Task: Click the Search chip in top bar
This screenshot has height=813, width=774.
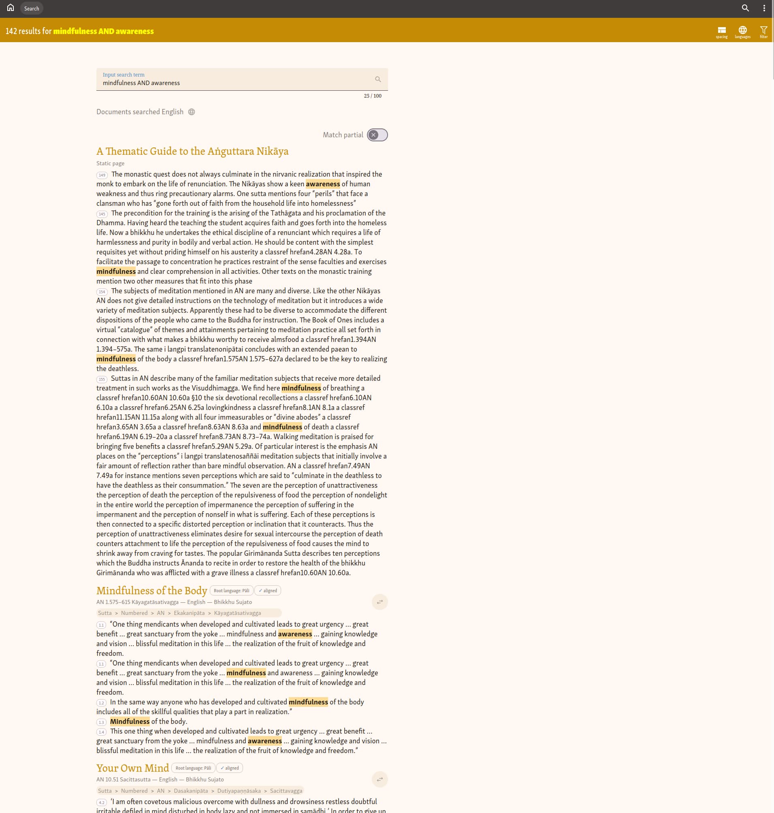Action: pyautogui.click(x=31, y=8)
